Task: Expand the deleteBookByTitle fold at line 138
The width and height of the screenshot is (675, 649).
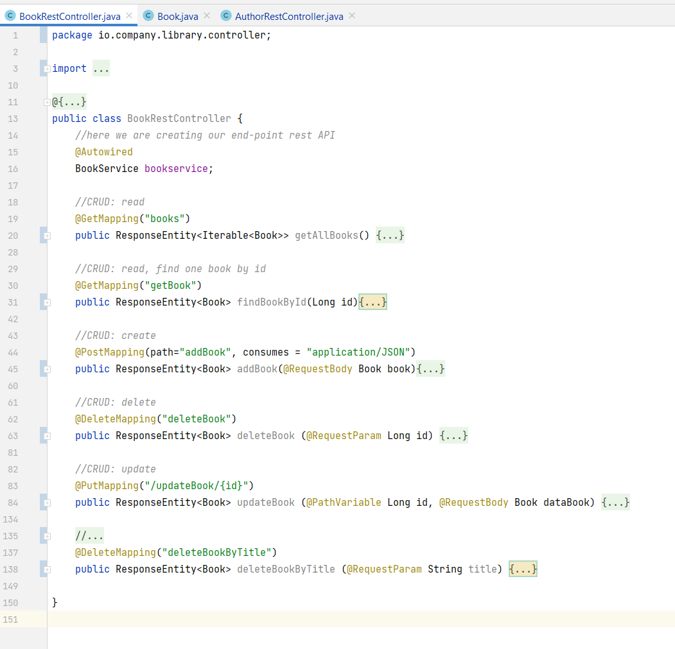Action: click(48, 569)
